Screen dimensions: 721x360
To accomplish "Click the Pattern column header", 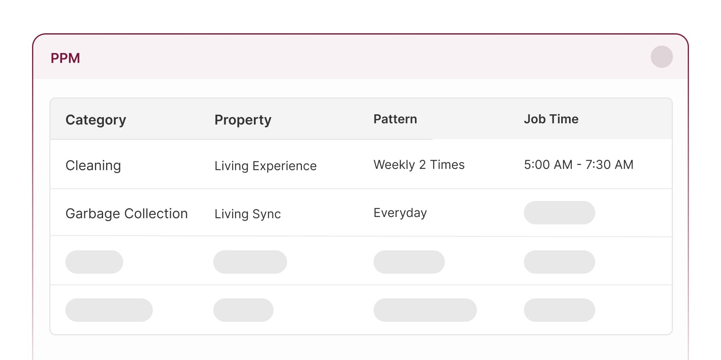I will pos(395,119).
